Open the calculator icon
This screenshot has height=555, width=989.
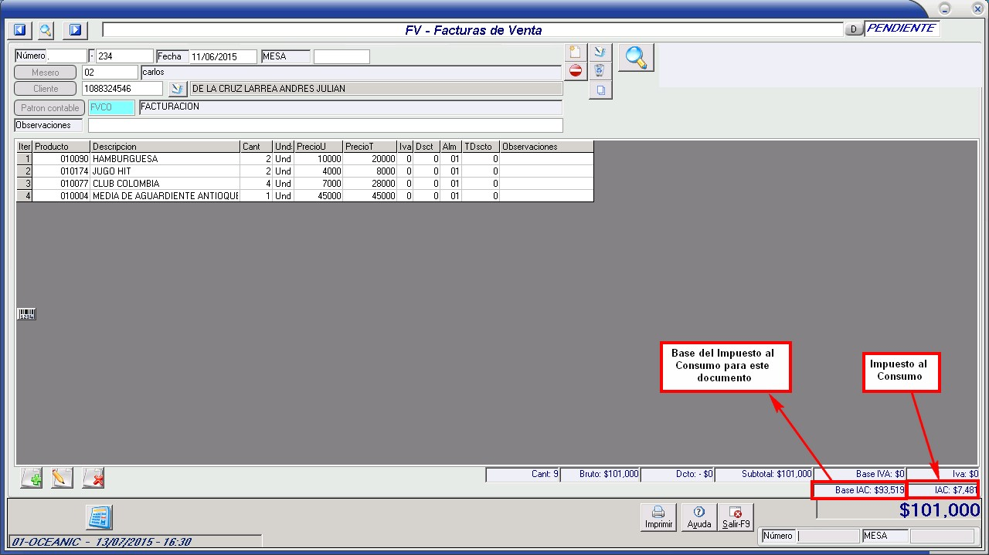99,517
